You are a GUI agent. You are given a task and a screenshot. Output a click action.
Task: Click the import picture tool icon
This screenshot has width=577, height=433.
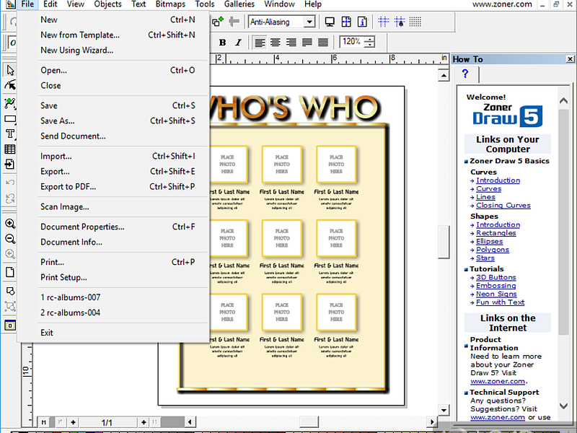coord(10,165)
